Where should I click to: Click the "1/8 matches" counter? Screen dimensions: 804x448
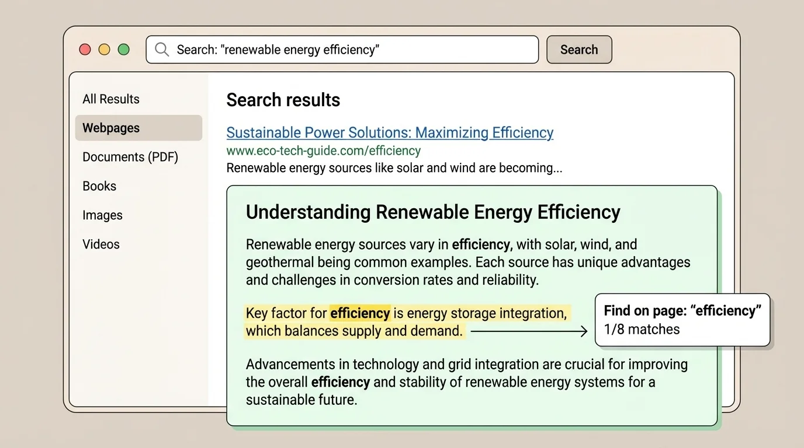642,330
